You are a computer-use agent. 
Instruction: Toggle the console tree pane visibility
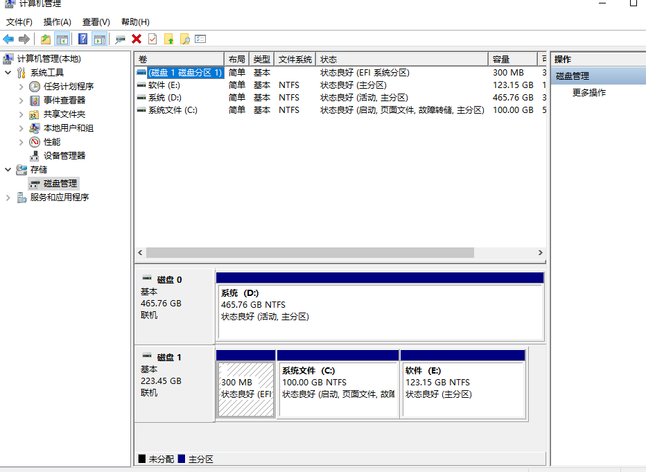coord(63,39)
